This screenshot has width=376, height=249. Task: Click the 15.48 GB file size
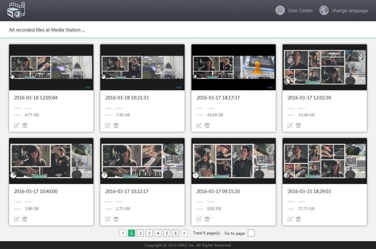coord(306,115)
